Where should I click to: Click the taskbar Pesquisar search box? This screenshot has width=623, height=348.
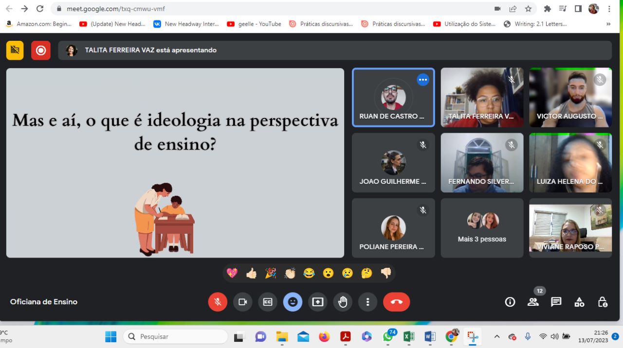[x=175, y=336]
